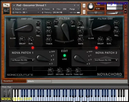Open the 1st Reson No Vib dropdown

click(x=23, y=60)
